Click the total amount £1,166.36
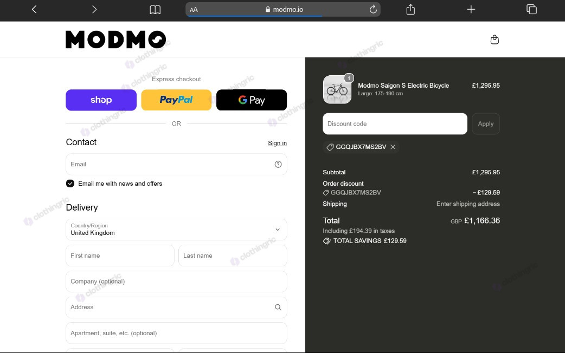This screenshot has height=353, width=565. [x=482, y=220]
